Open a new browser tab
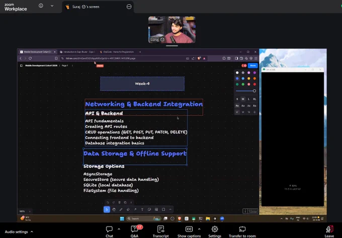This screenshot has width=342, height=238. (x=140, y=52)
